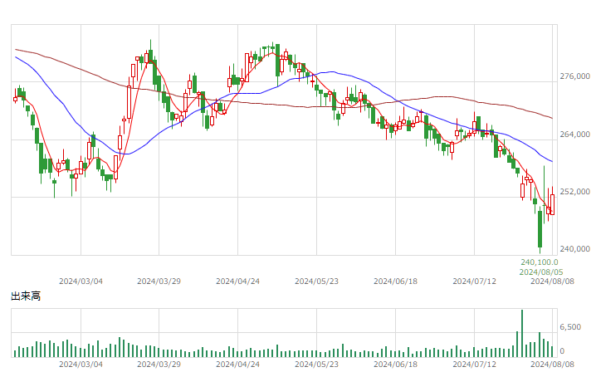The width and height of the screenshot is (596, 372).
Task: Click 2024/08/08 date under the price chart
Action: coord(552,281)
